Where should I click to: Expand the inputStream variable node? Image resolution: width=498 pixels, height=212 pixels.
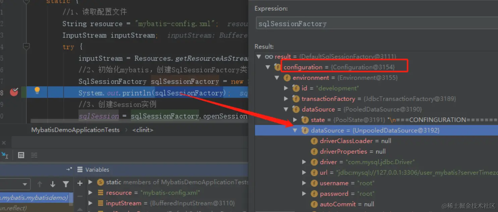[x=90, y=203]
